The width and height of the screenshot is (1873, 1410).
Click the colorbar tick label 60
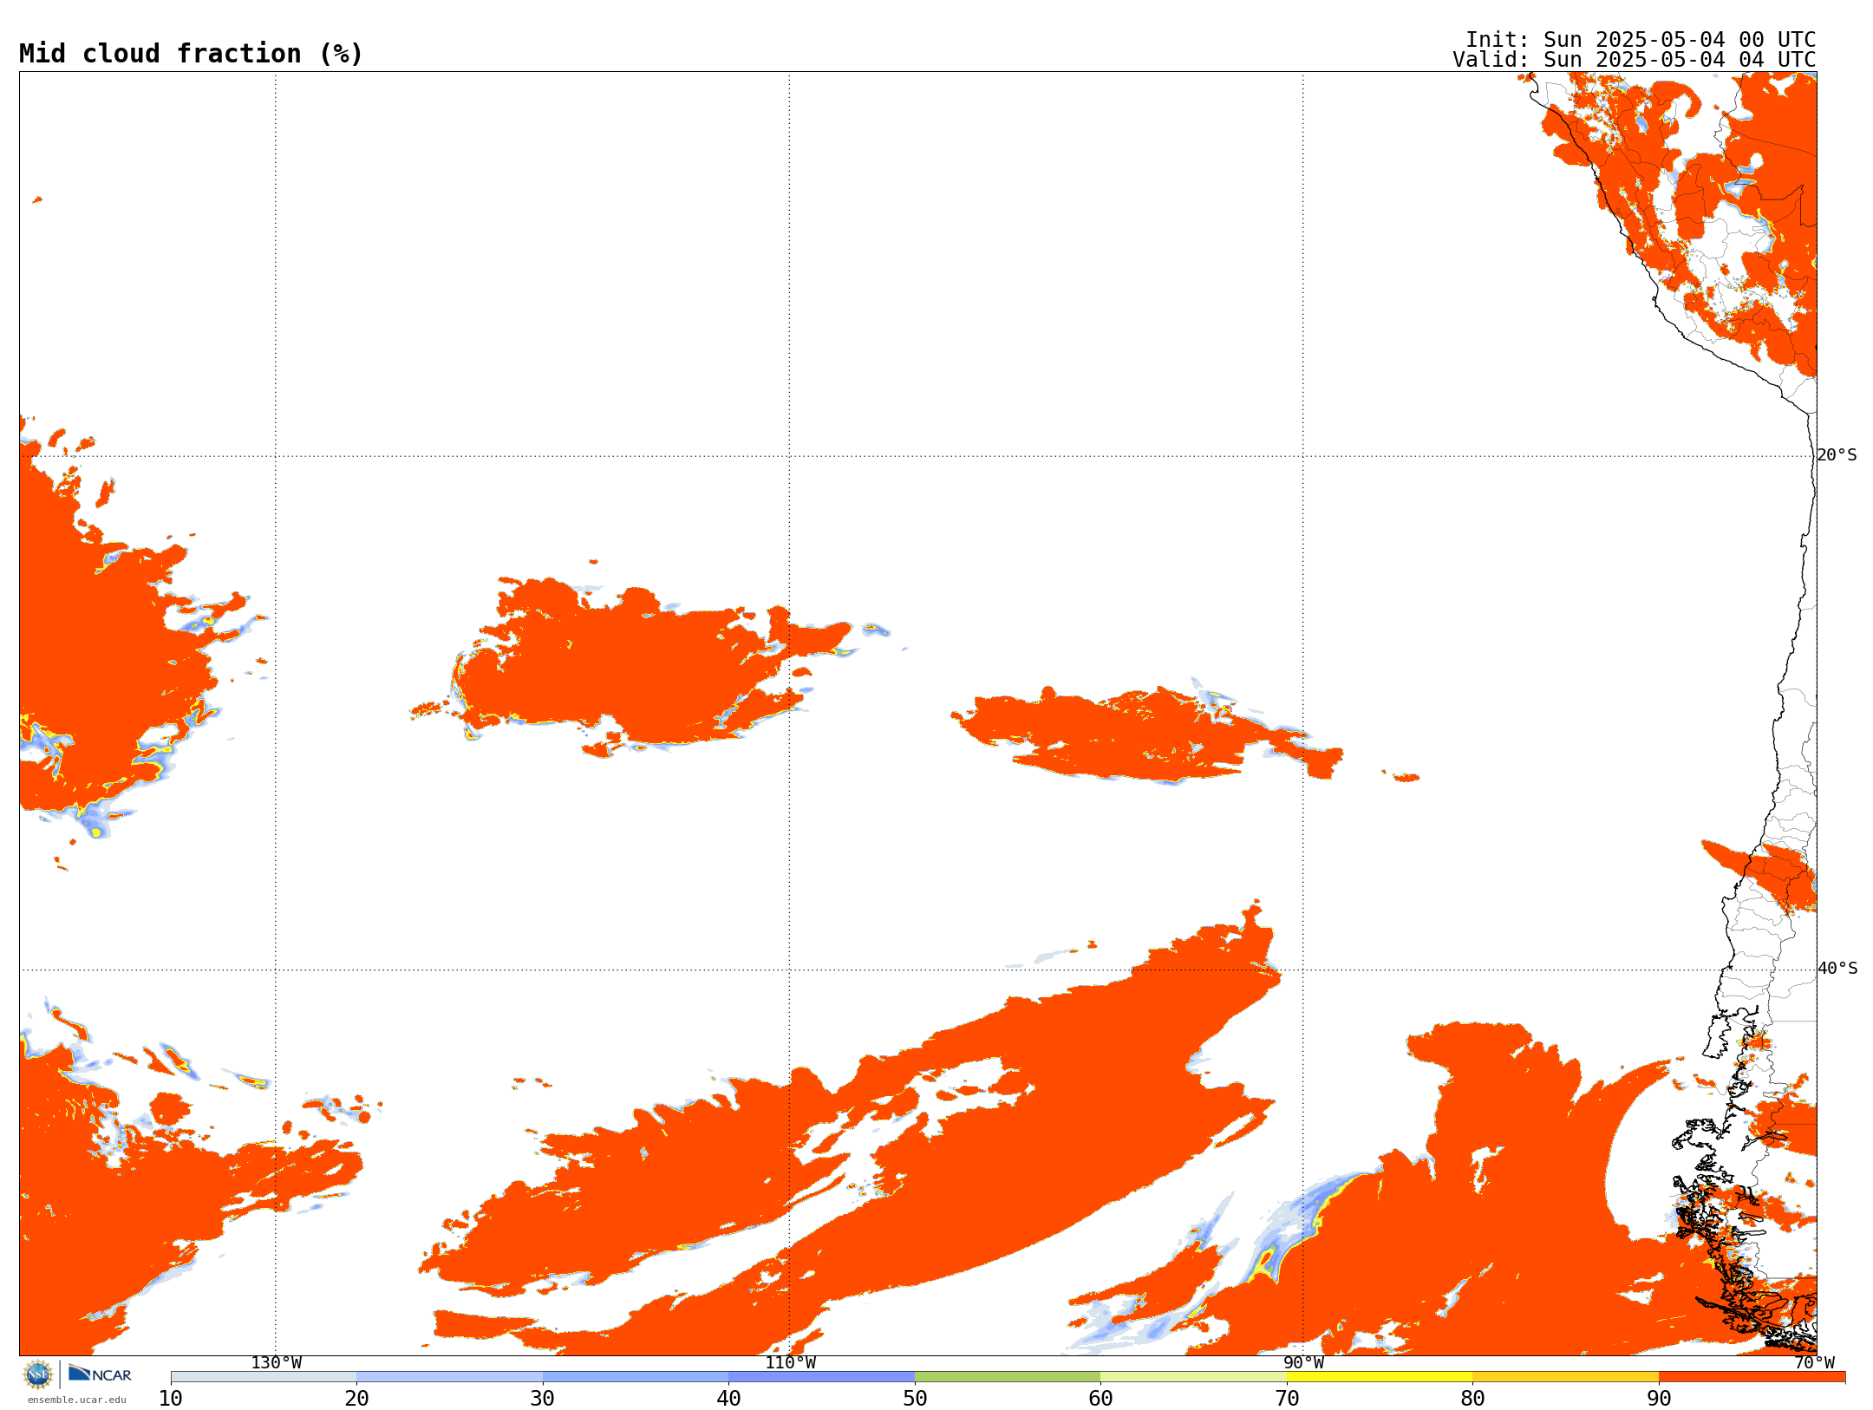(x=1100, y=1399)
